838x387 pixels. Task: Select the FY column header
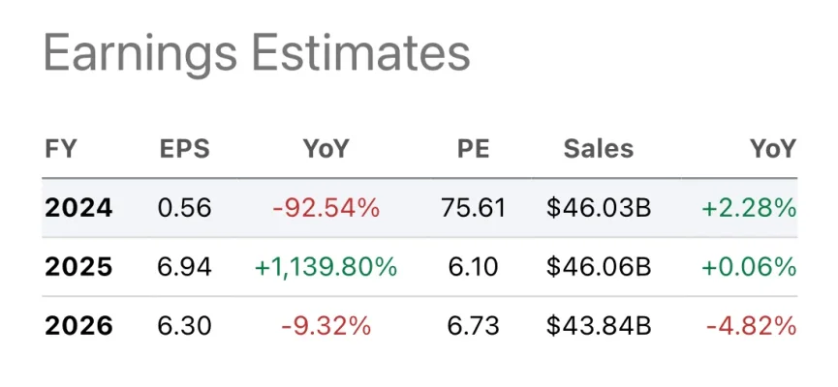[x=61, y=149]
